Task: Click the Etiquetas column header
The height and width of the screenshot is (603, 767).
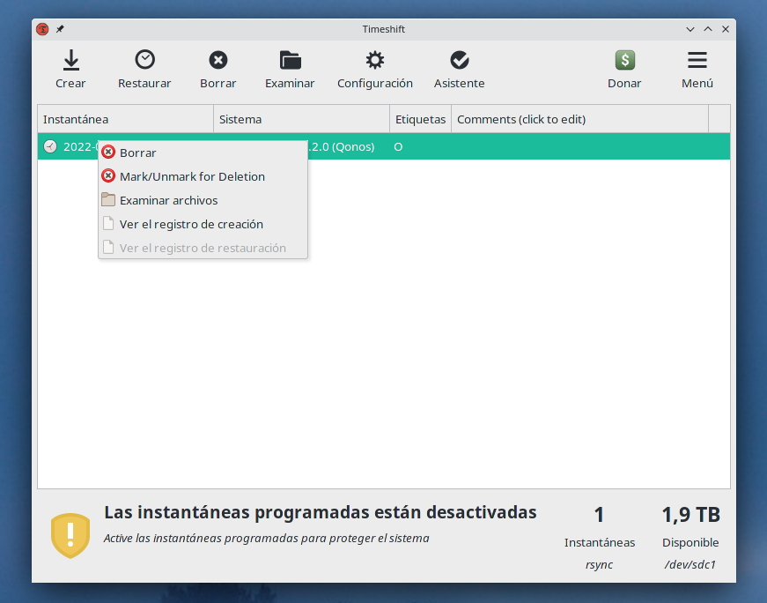Action: 420,119
